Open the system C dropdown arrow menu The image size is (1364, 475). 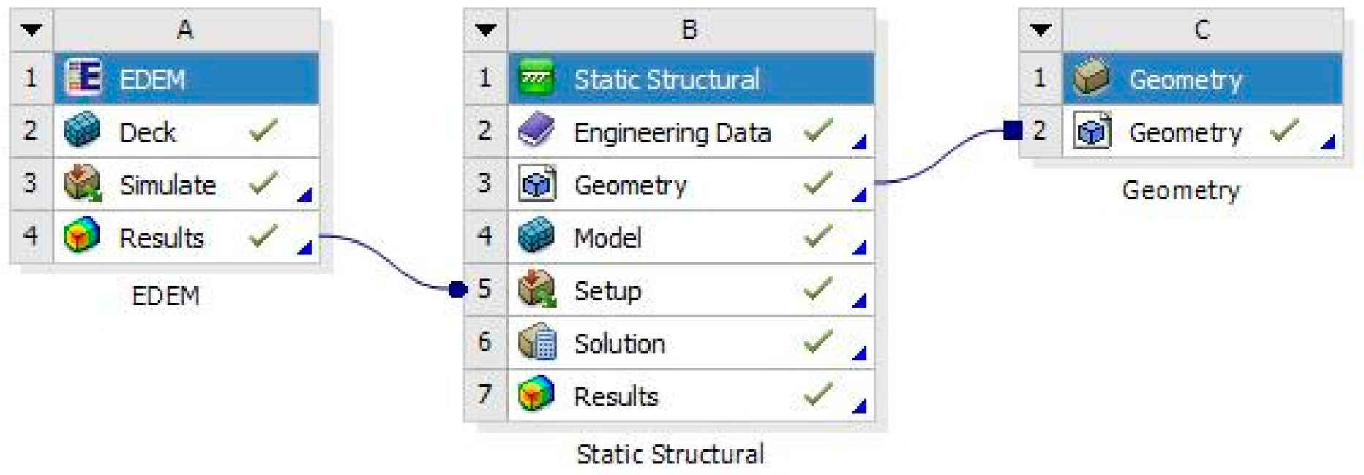pyautogui.click(x=1040, y=30)
